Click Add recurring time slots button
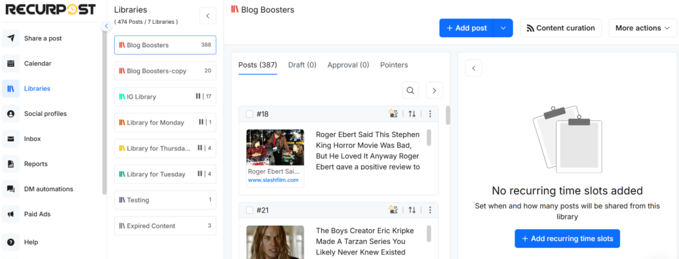The image size is (679, 259). click(568, 238)
